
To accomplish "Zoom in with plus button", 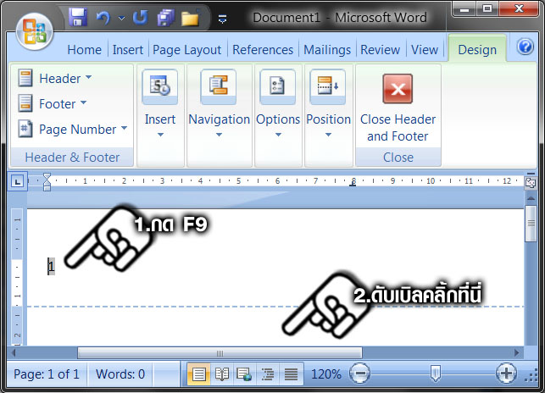I will tap(506, 374).
